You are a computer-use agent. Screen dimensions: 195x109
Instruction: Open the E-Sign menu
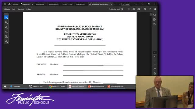pos(29,9)
